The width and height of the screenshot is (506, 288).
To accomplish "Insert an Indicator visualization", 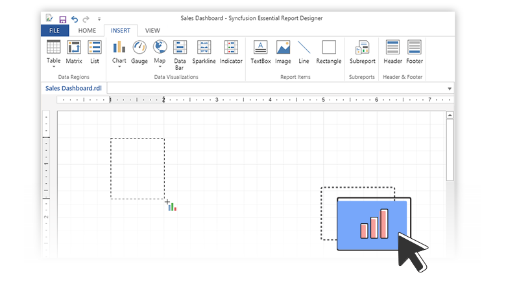I will coord(231,52).
